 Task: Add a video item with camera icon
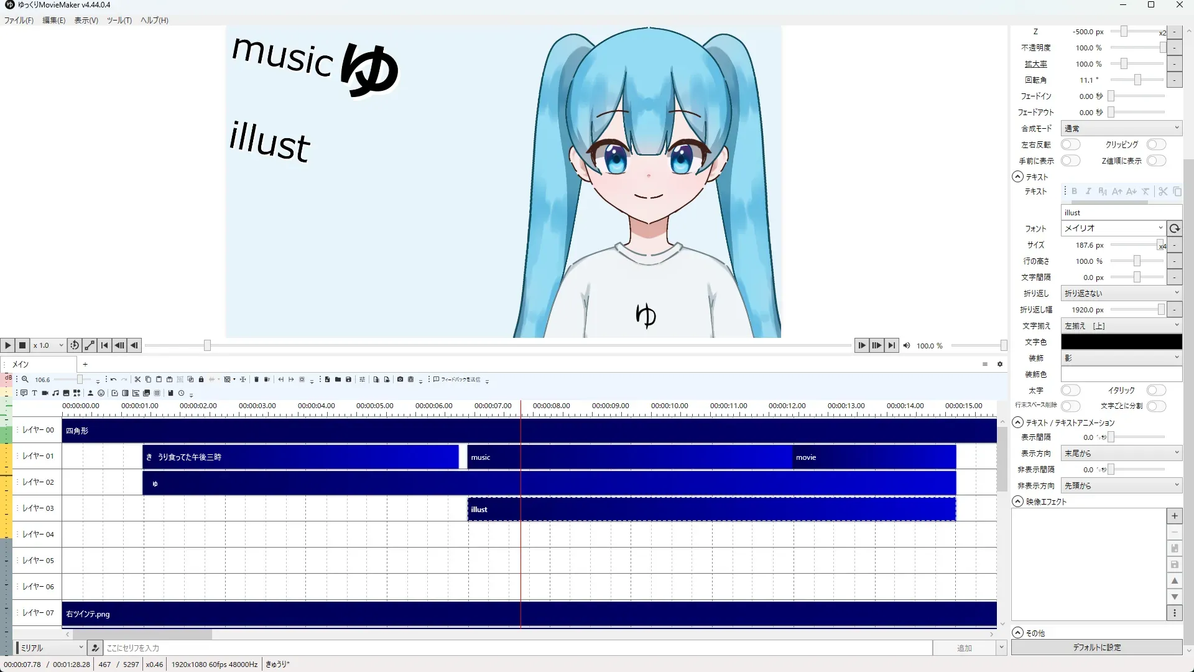(x=45, y=393)
